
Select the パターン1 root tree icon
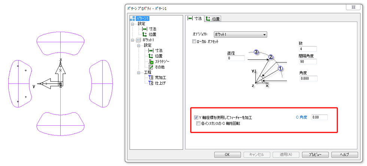[132, 18]
